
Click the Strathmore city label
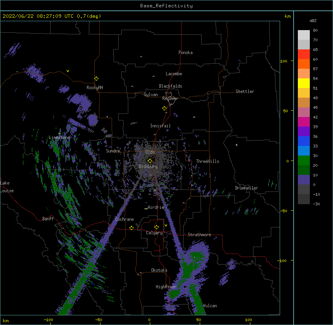pyautogui.click(x=199, y=235)
